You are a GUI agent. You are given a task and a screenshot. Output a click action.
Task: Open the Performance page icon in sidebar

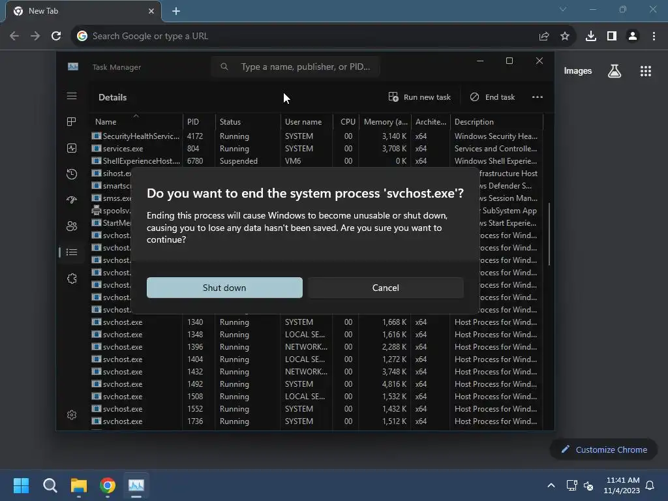coord(72,148)
